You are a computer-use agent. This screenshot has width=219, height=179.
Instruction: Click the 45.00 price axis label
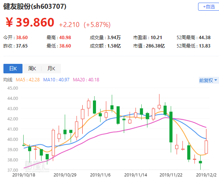coord(13,88)
